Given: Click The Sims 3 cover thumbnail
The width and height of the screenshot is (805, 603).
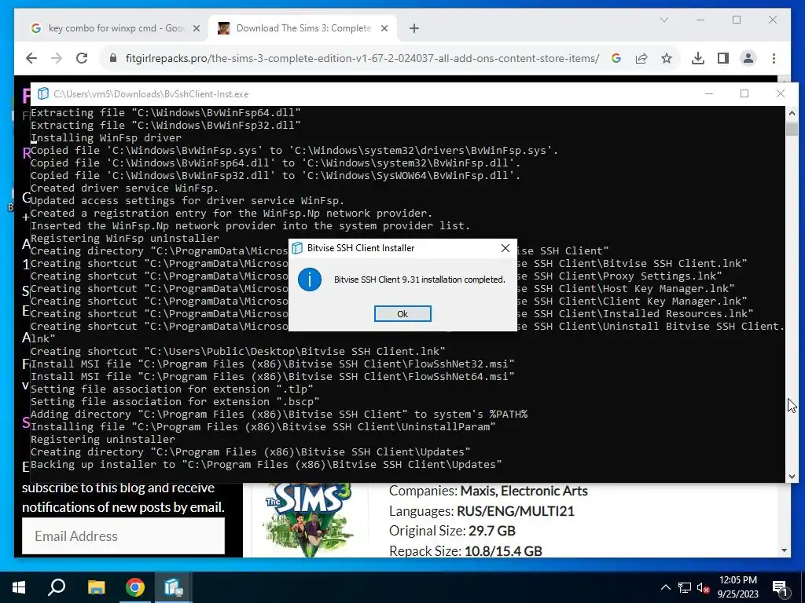Looking at the screenshot, I should tap(308, 519).
